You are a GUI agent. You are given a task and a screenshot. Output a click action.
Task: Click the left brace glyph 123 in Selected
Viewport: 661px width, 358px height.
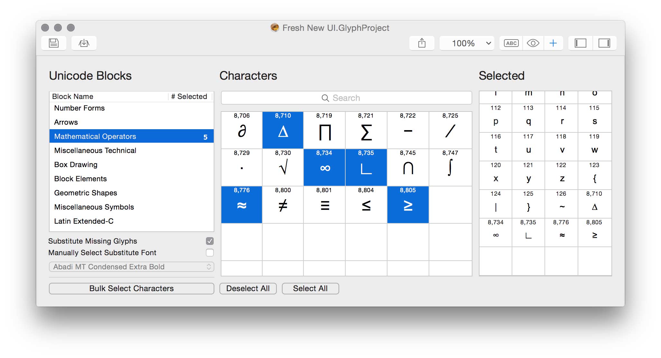tap(595, 175)
